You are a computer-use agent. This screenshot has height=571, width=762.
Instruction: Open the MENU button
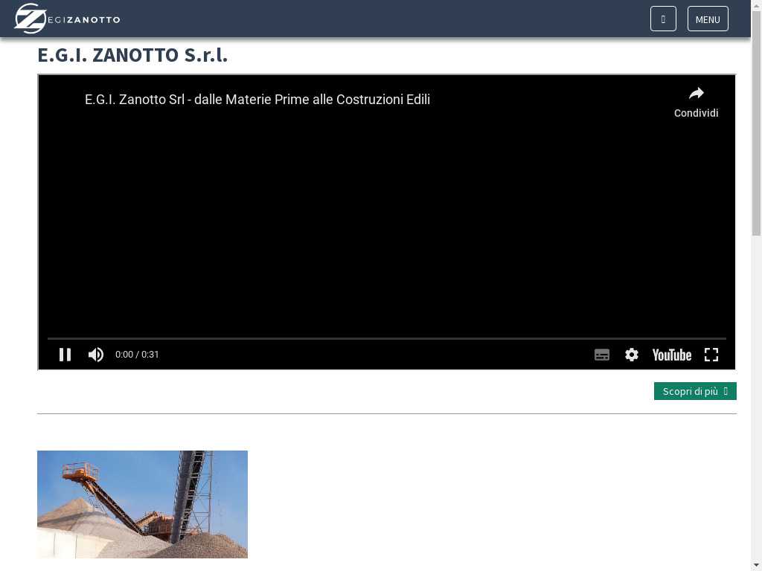(x=708, y=19)
